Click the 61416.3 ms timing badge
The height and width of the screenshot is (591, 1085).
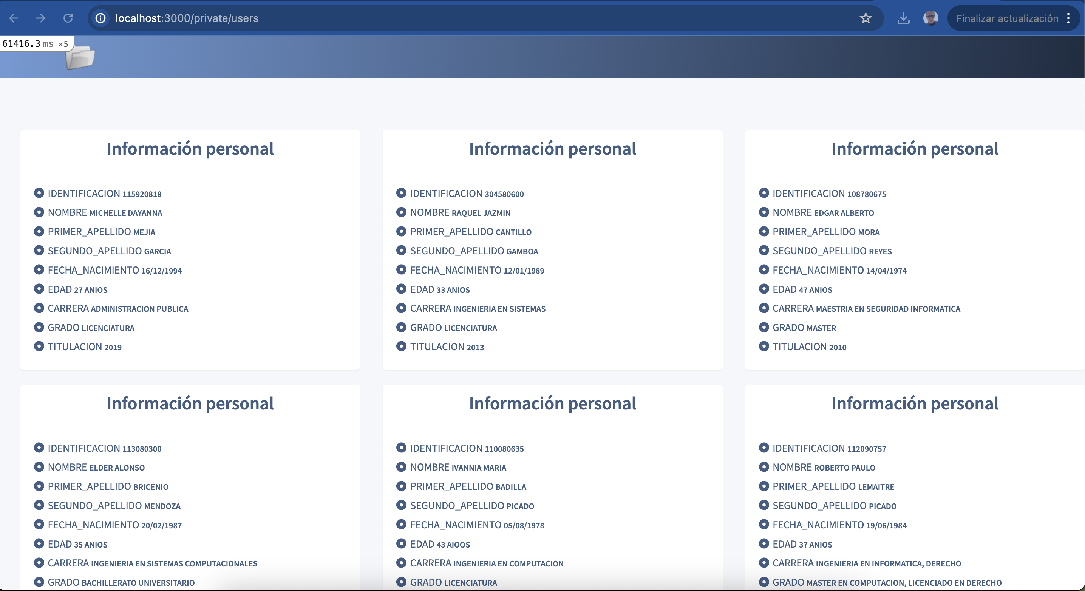click(x=36, y=44)
